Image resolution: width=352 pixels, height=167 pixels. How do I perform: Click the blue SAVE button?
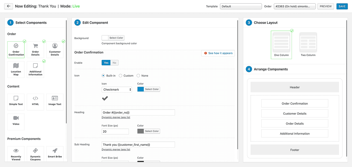(342, 6)
